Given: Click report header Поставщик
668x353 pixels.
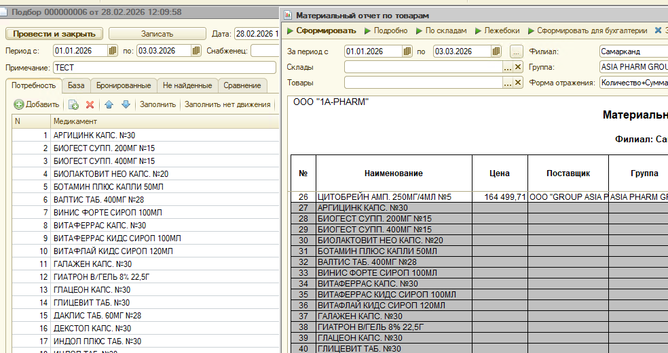Looking at the screenshot, I should tap(568, 173).
